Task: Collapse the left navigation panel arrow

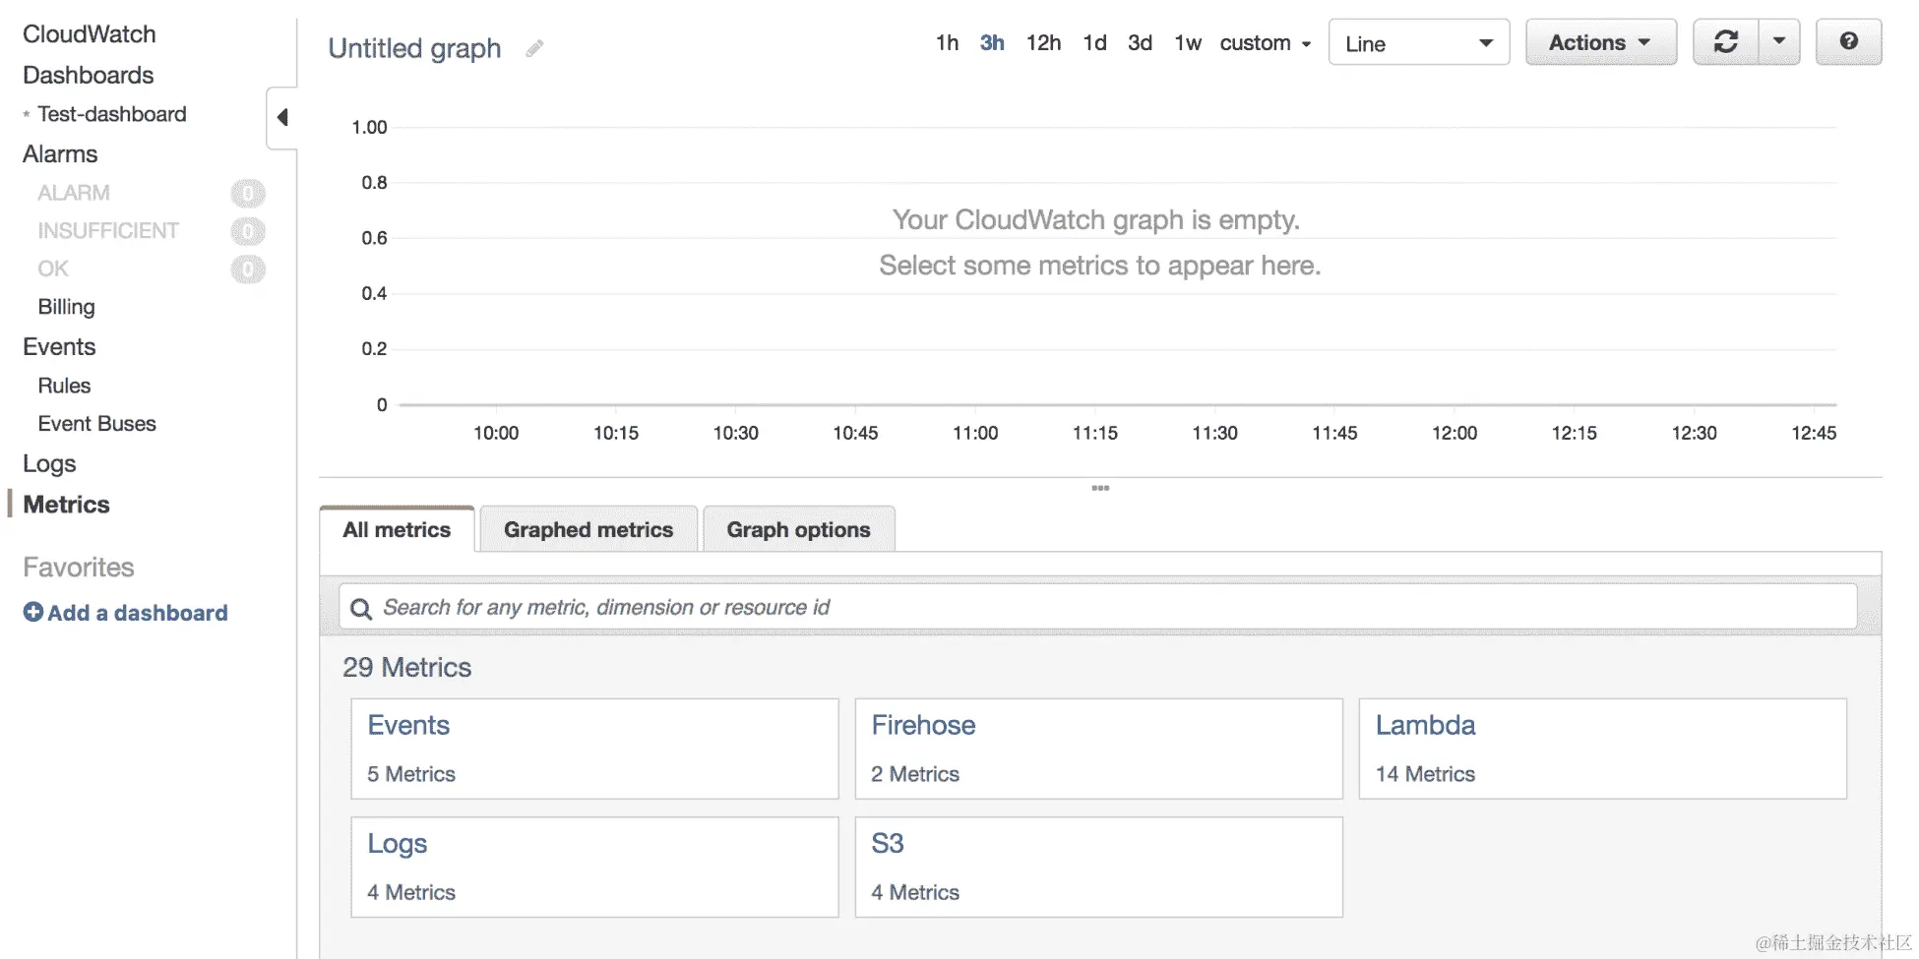Action: pyautogui.click(x=282, y=118)
